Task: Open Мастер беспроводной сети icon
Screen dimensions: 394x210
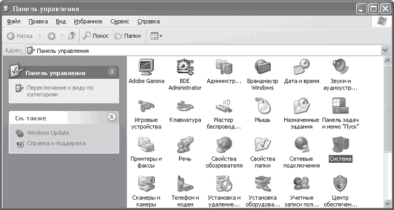Action: (x=224, y=106)
